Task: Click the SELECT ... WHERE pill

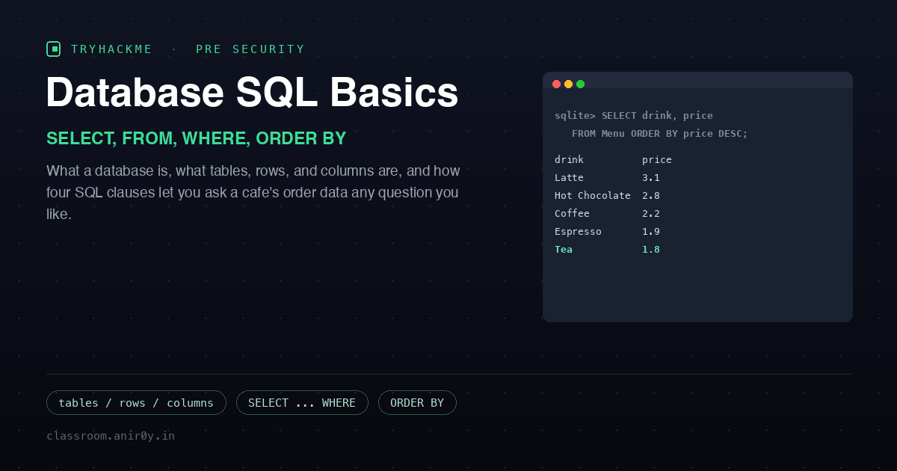Action: 302,403
